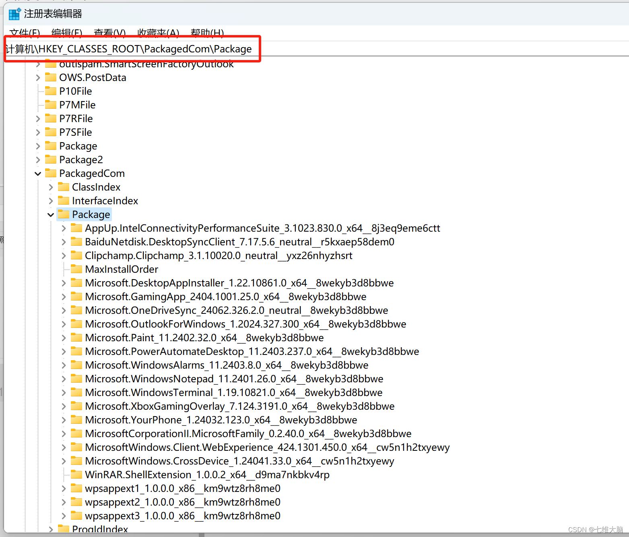This screenshot has height=537, width=629.
Task: Select MicrosoftWindows.CrossDevice_1.24041.33.0 key
Action: [x=239, y=461]
